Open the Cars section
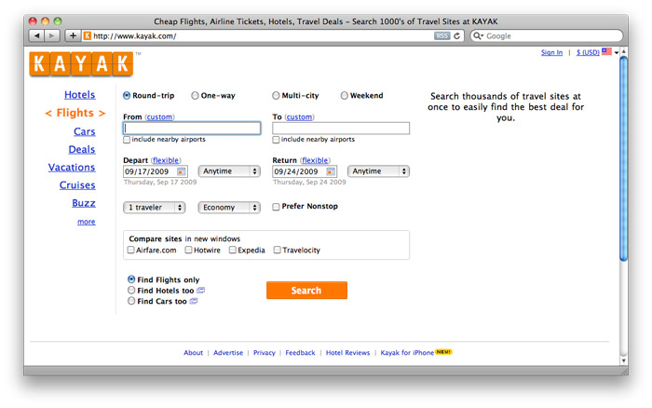Image resolution: width=652 pixels, height=408 pixels. pos(84,131)
